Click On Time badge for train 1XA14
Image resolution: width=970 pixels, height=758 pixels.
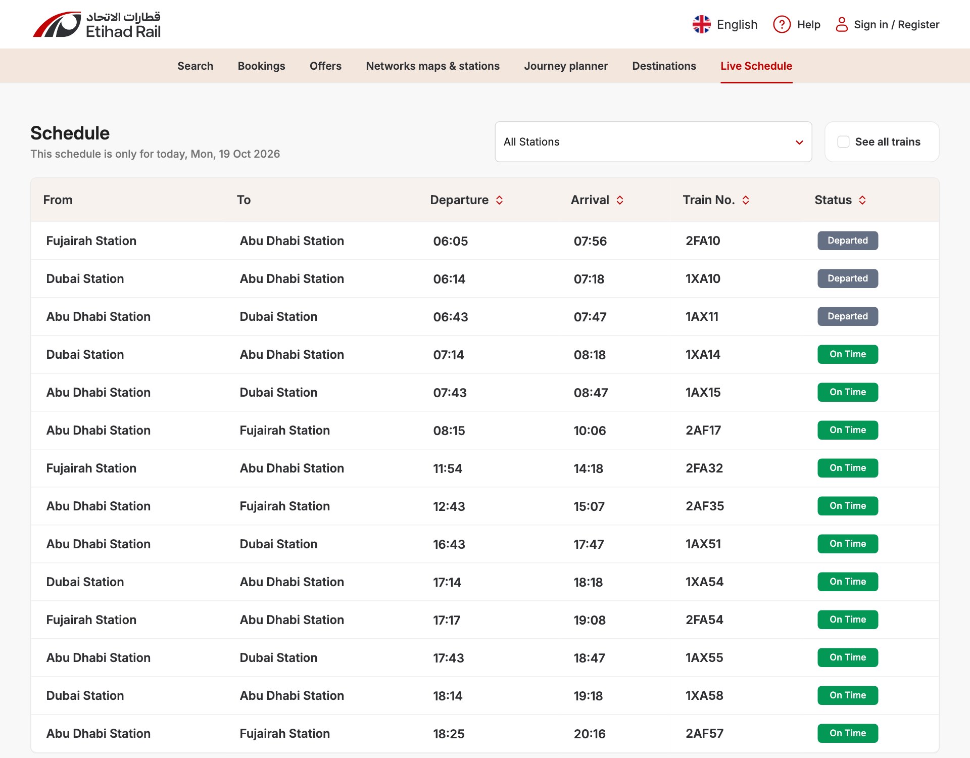click(848, 354)
